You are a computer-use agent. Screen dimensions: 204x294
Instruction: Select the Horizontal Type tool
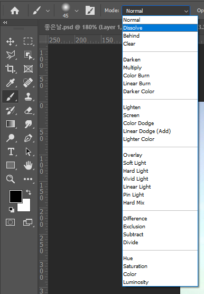click(11, 152)
